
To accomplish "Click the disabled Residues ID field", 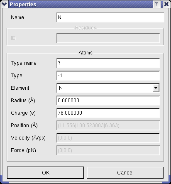I will tap(108, 38).
